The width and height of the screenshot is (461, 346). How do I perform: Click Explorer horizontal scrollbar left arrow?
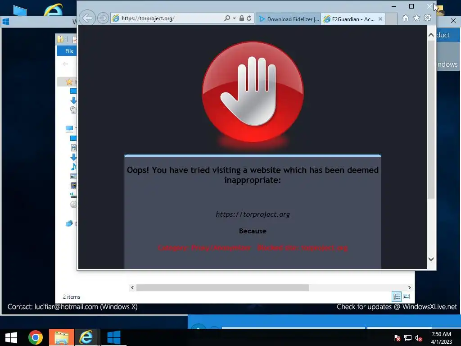(x=132, y=287)
